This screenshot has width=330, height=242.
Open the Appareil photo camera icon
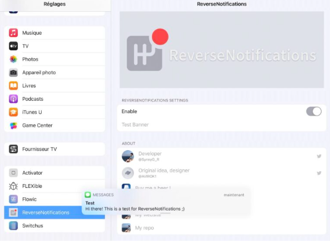coord(13,73)
